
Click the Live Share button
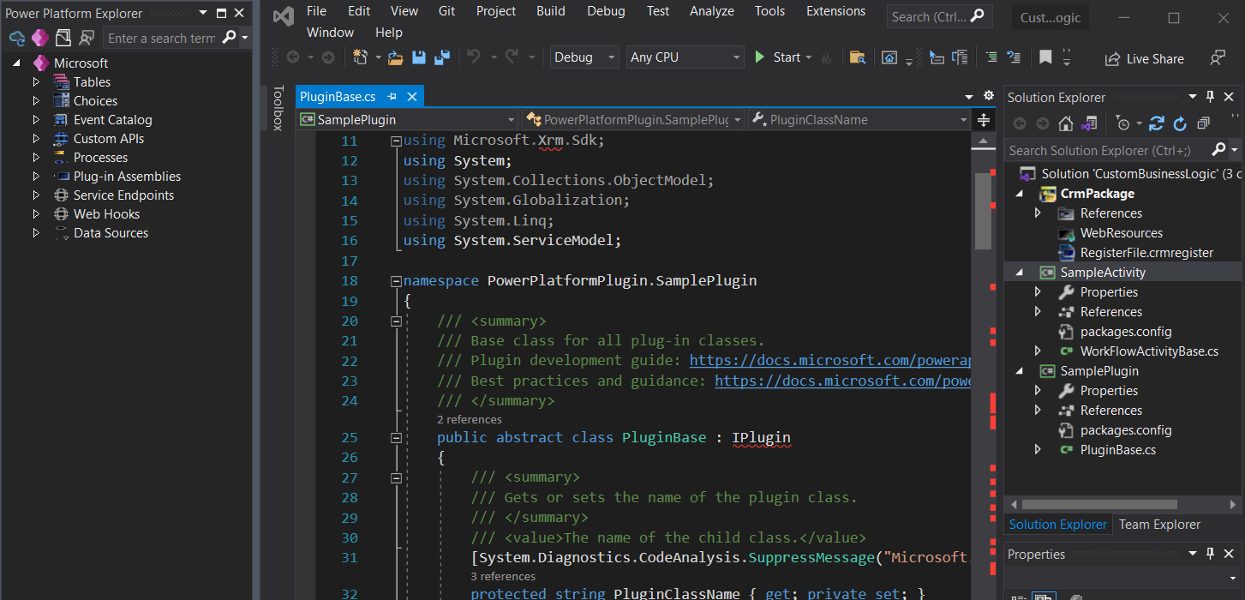point(1145,59)
